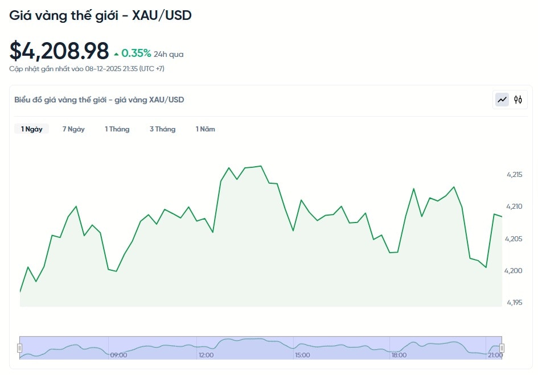
Task: Switch to the 7 Ngày range
Action: click(x=73, y=129)
